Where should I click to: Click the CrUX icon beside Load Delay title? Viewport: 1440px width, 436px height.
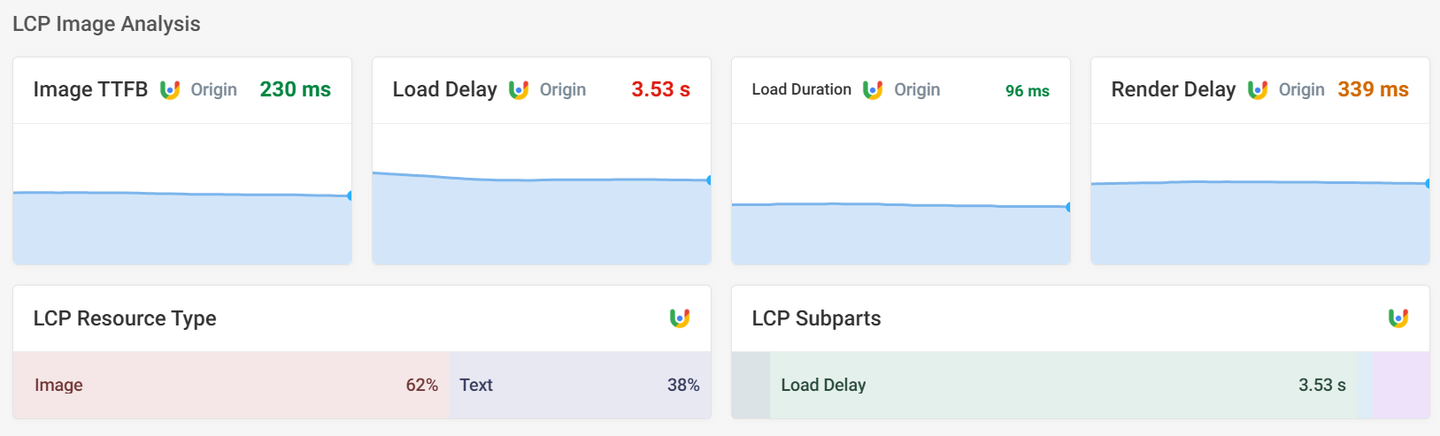click(x=519, y=89)
